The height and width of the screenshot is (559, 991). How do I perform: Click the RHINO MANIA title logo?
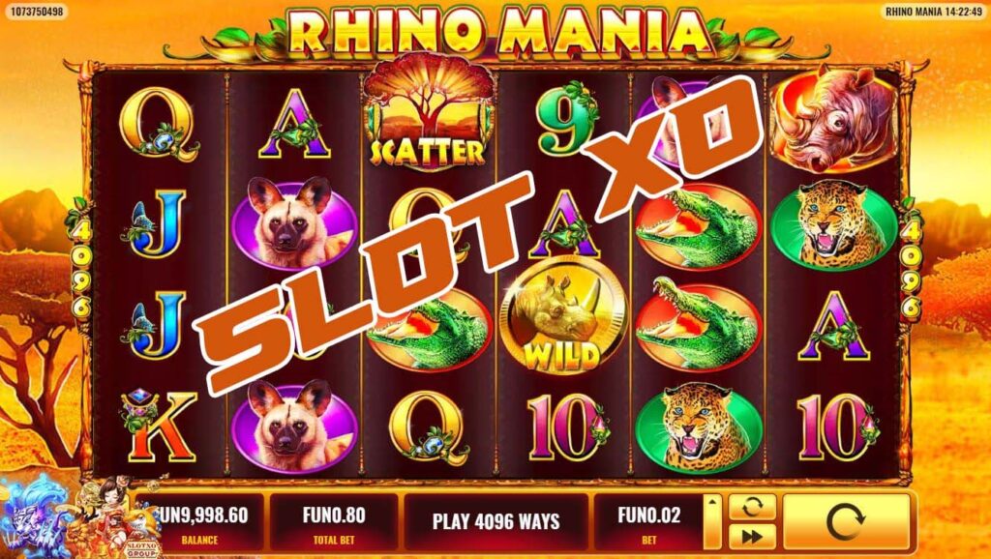[496, 30]
